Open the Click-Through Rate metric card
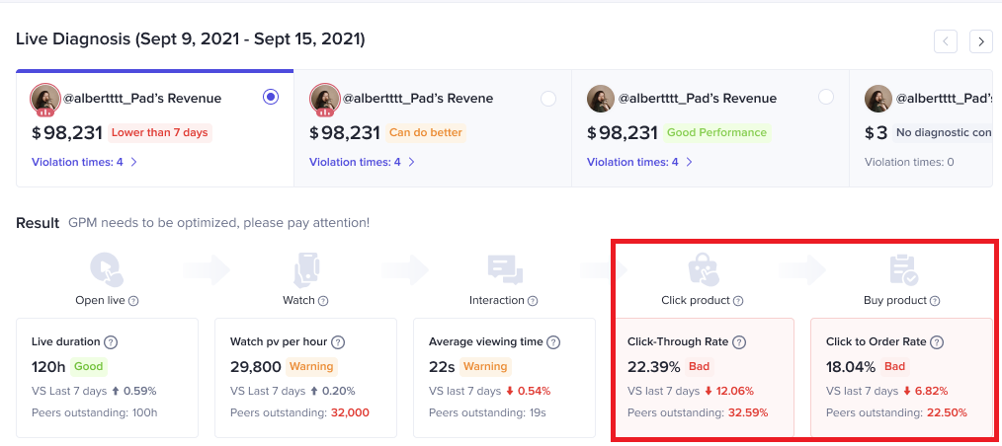This screenshot has width=1002, height=446. coord(703,377)
